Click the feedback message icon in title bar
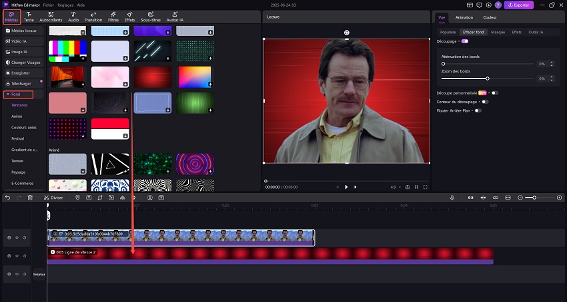The width and height of the screenshot is (567, 302). tap(479, 5)
